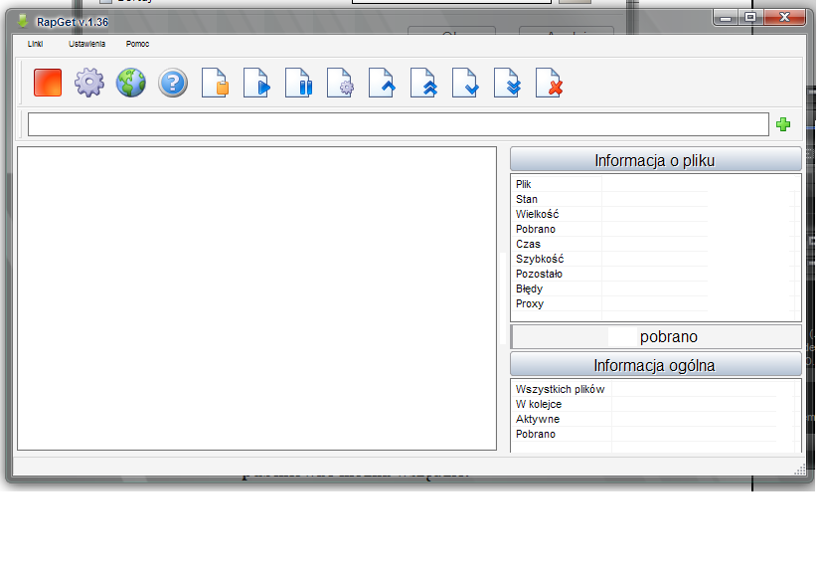
Task: Click the globe icon in toolbar
Action: coord(131,83)
